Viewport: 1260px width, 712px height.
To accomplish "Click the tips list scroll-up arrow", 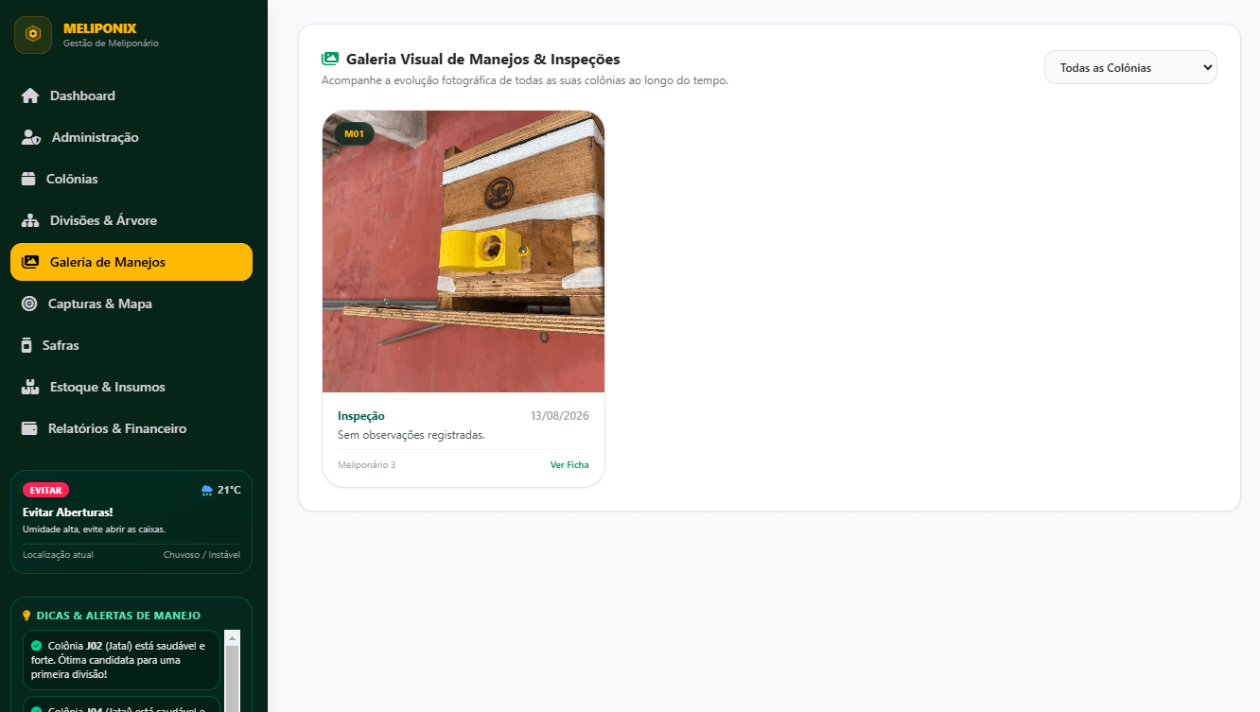I will [233, 638].
